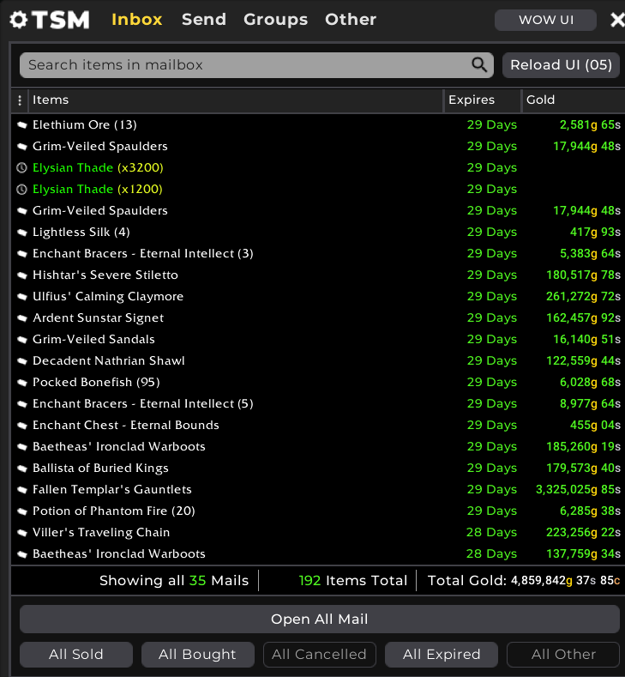
Task: Select Enchant Bracers - Eternal Intellect (3) mail
Action: [x=318, y=253]
